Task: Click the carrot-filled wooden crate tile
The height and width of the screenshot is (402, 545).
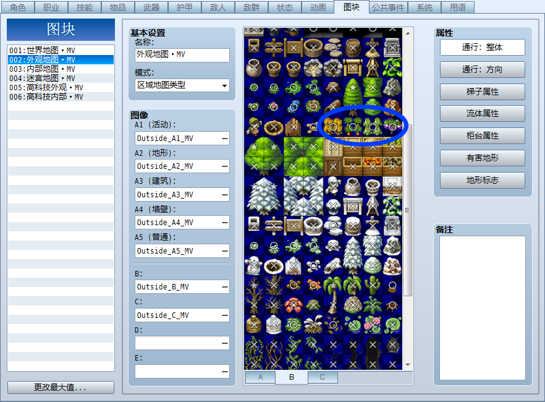Action: tap(373, 166)
